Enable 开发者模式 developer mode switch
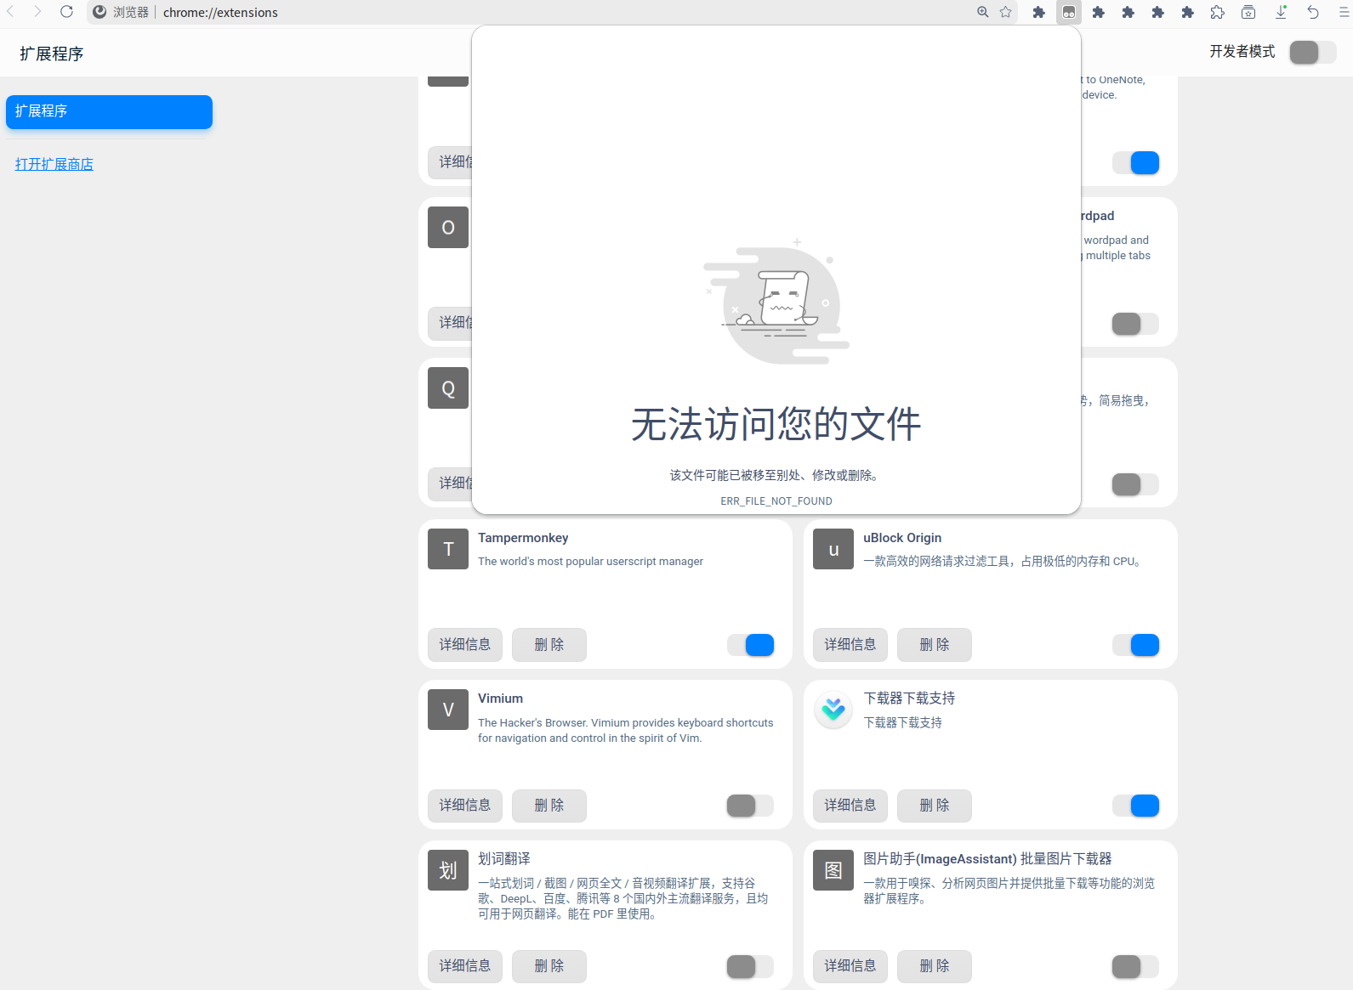Screen dimensions: 1353x990 coord(1312,52)
